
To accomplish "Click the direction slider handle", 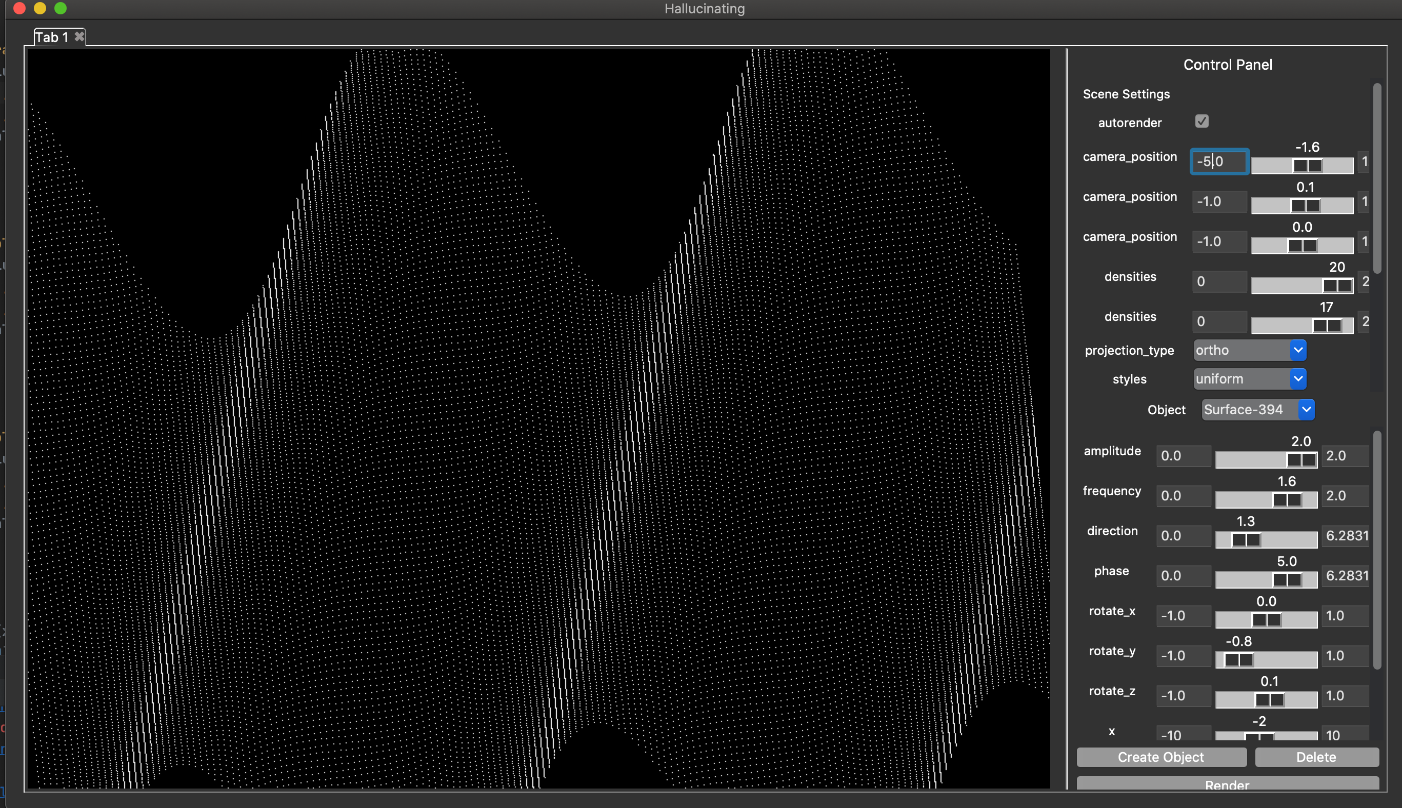I will point(1246,540).
